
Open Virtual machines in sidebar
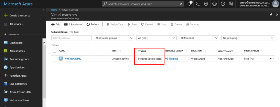[19, 100]
